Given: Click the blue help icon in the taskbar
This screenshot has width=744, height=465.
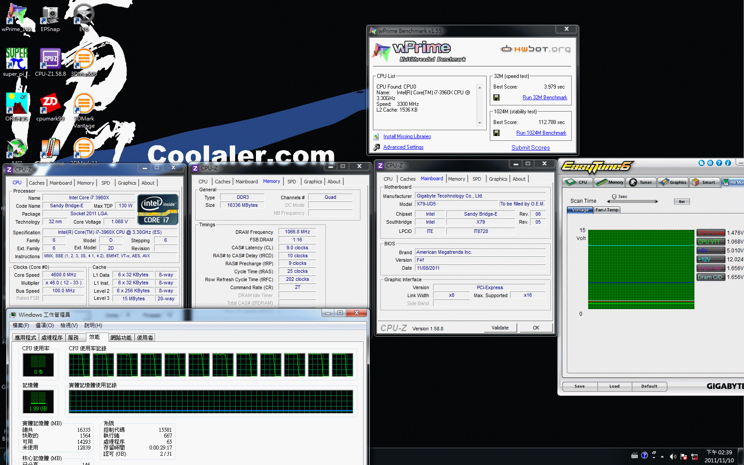Looking at the screenshot, I should tap(644, 455).
